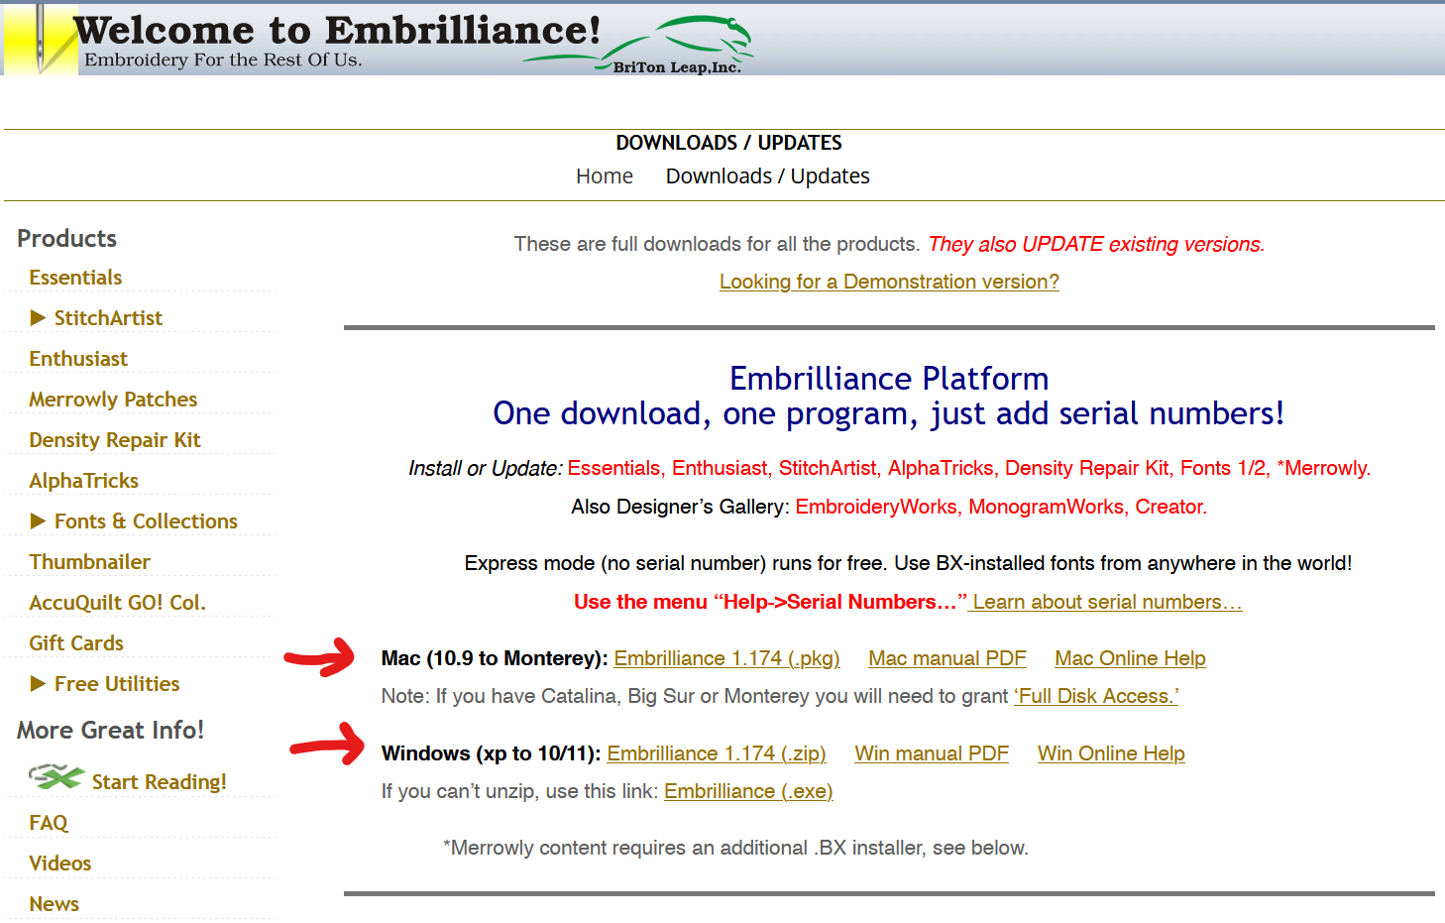This screenshot has width=1445, height=923.
Task: Expand the StitchArtist submenu triangle
Action: click(38, 317)
